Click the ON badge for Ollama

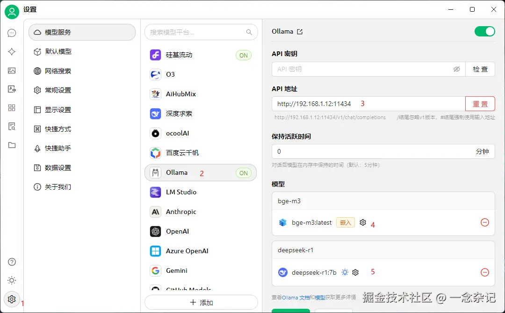pyautogui.click(x=244, y=173)
